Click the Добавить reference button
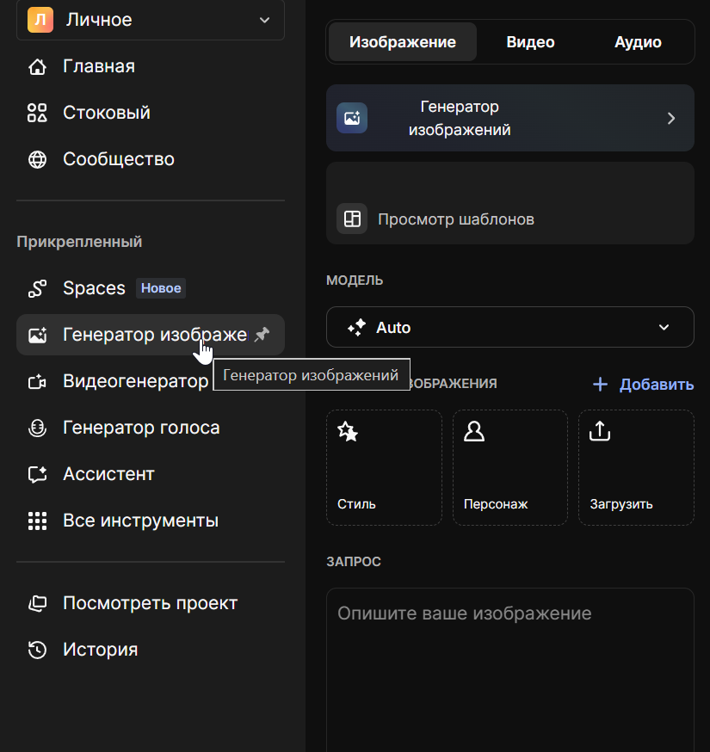The height and width of the screenshot is (752, 710). 644,385
